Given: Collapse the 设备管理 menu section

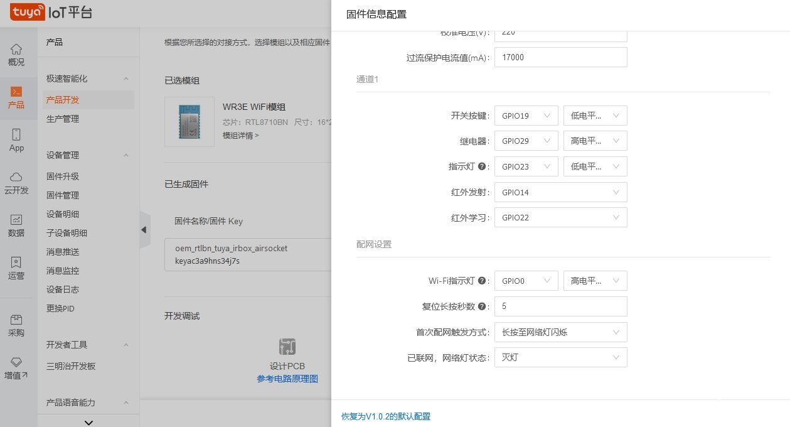Looking at the screenshot, I should pyautogui.click(x=125, y=155).
